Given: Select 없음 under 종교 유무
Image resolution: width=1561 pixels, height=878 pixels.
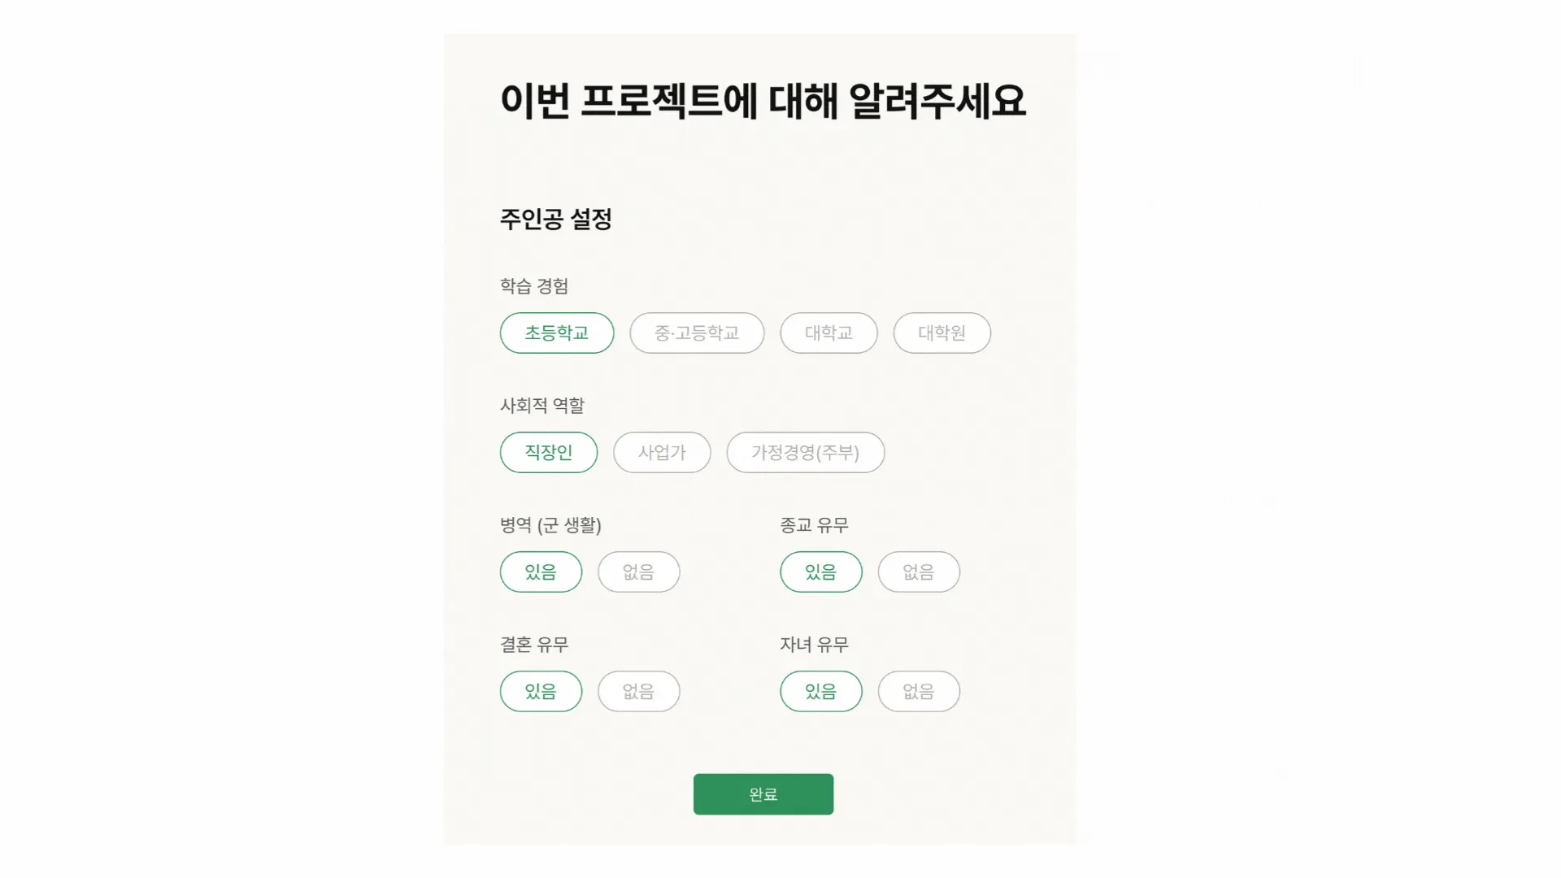Looking at the screenshot, I should point(918,572).
